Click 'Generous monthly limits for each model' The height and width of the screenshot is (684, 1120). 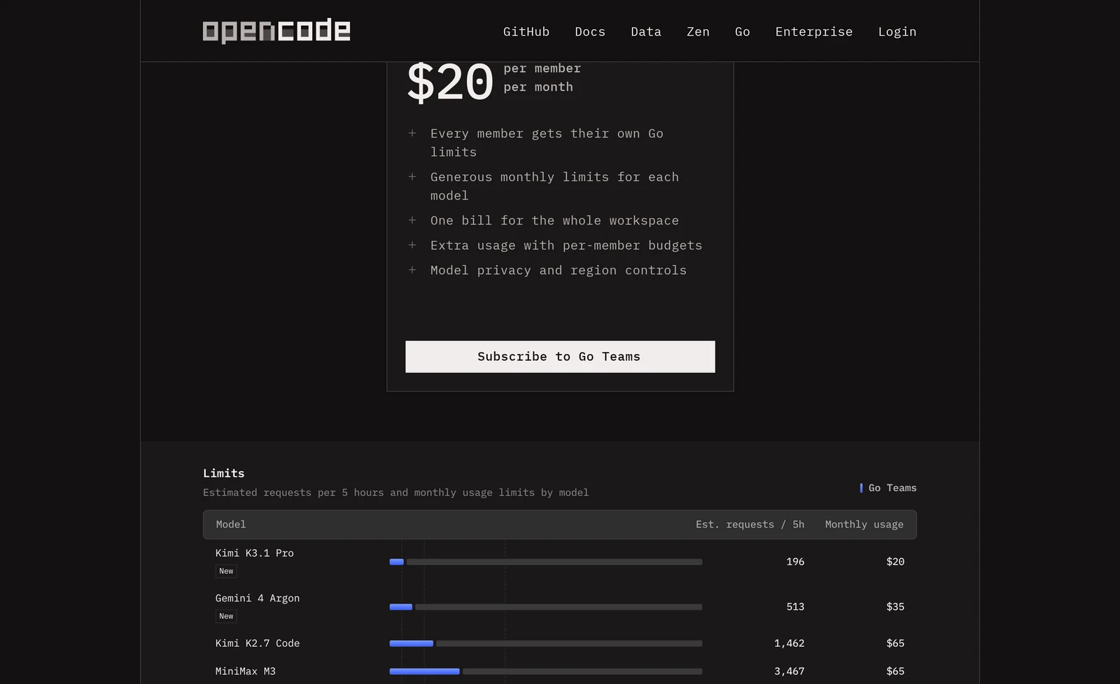(554, 186)
